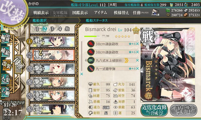
Task: Click the green HP bar showing 77/99
Action: point(92,36)
